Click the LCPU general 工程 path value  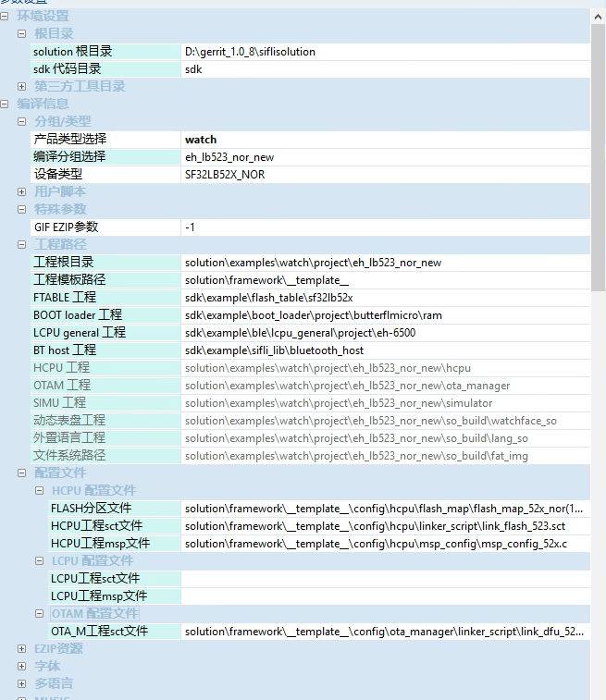(386, 333)
